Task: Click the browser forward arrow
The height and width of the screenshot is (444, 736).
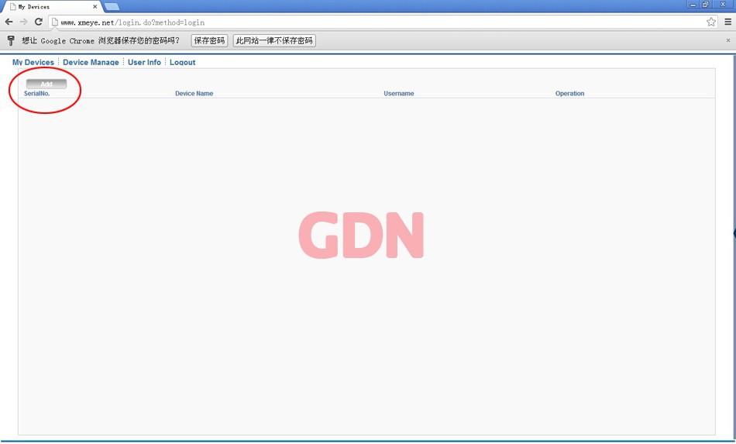Action: [x=23, y=22]
